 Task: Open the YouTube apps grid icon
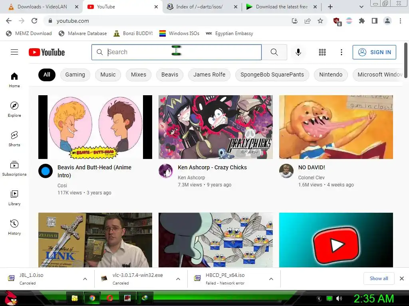pos(322,52)
